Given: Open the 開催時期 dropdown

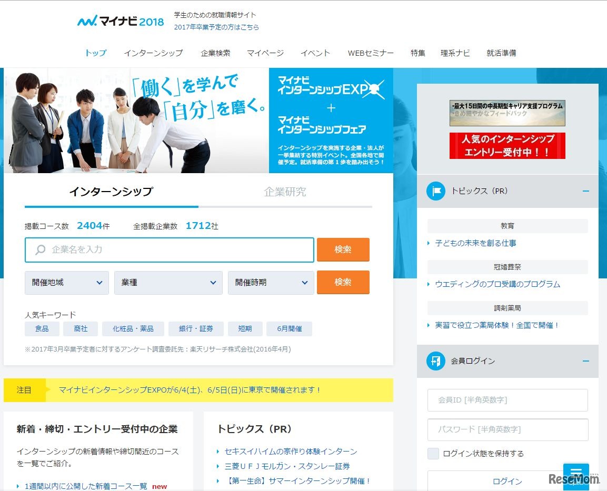Looking at the screenshot, I should tap(271, 283).
